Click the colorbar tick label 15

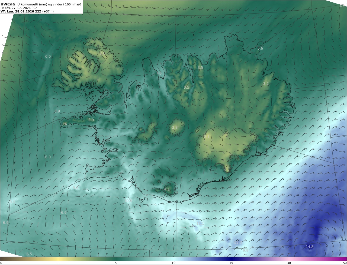(231, 263)
